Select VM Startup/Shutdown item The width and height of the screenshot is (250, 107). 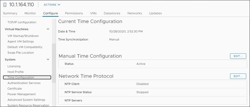pyautogui.click(x=23, y=36)
